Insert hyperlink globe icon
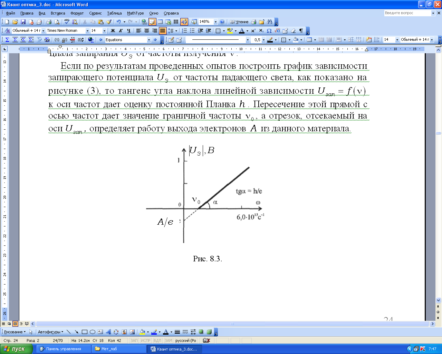The width and height of the screenshot is (442, 354). coord(144,22)
